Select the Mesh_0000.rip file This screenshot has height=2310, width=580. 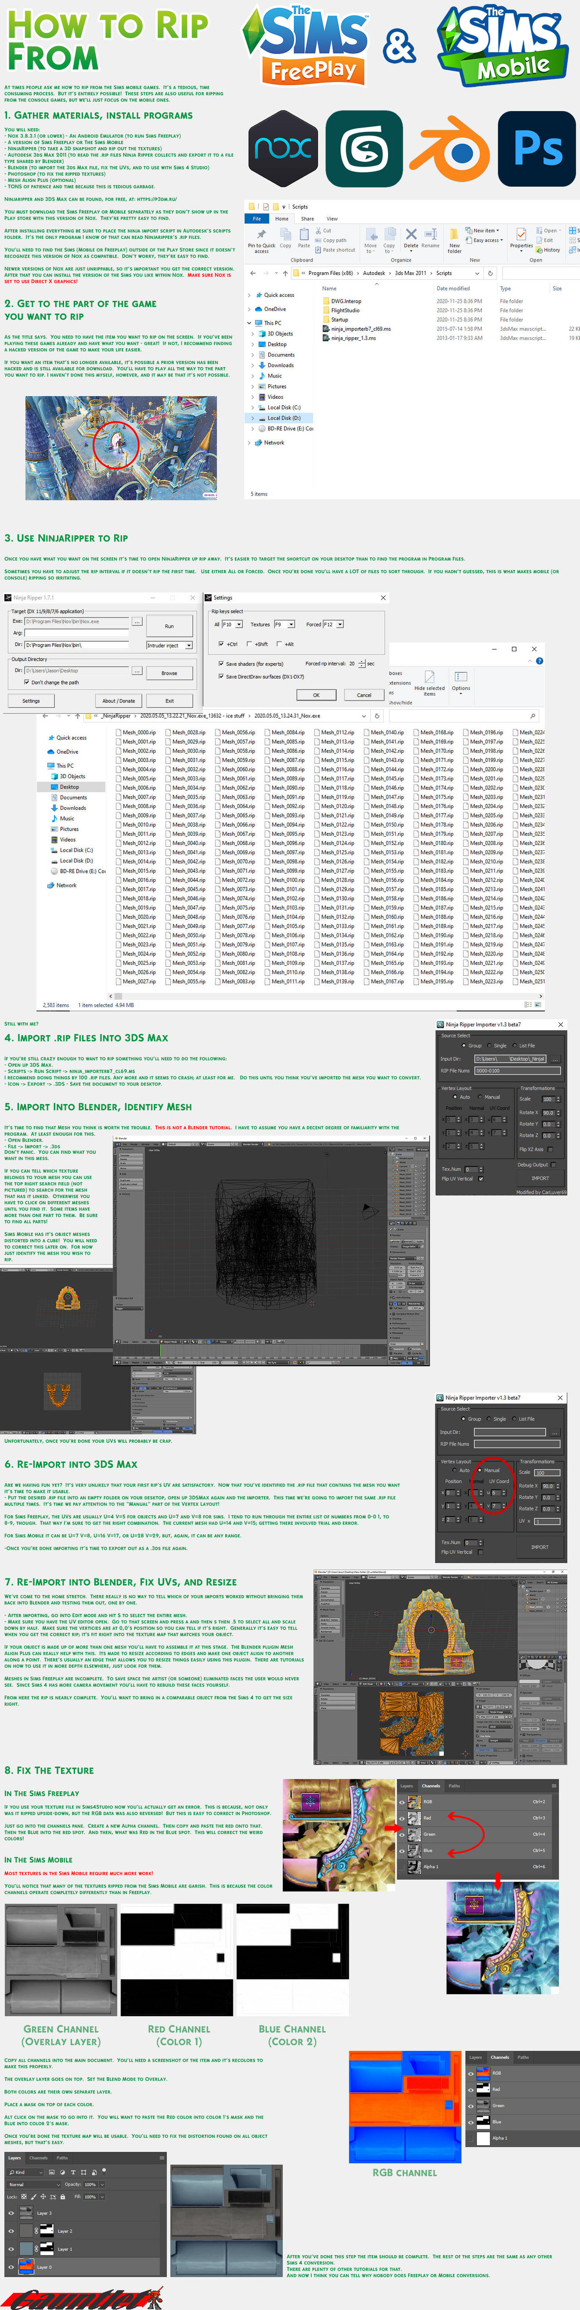tap(136, 733)
